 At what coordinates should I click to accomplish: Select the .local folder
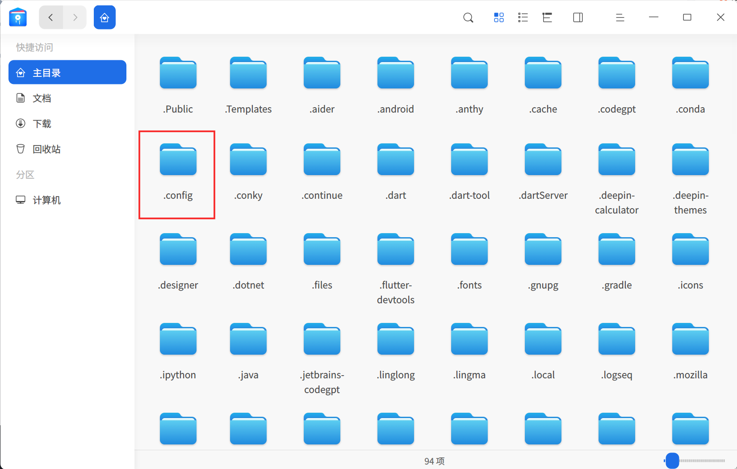click(x=543, y=352)
